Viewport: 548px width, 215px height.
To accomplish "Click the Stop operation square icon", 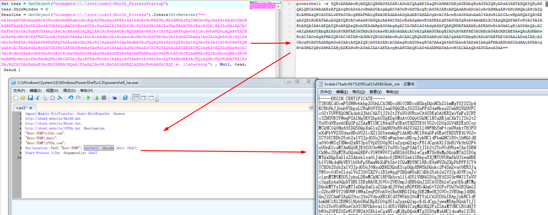I will point(104,98).
